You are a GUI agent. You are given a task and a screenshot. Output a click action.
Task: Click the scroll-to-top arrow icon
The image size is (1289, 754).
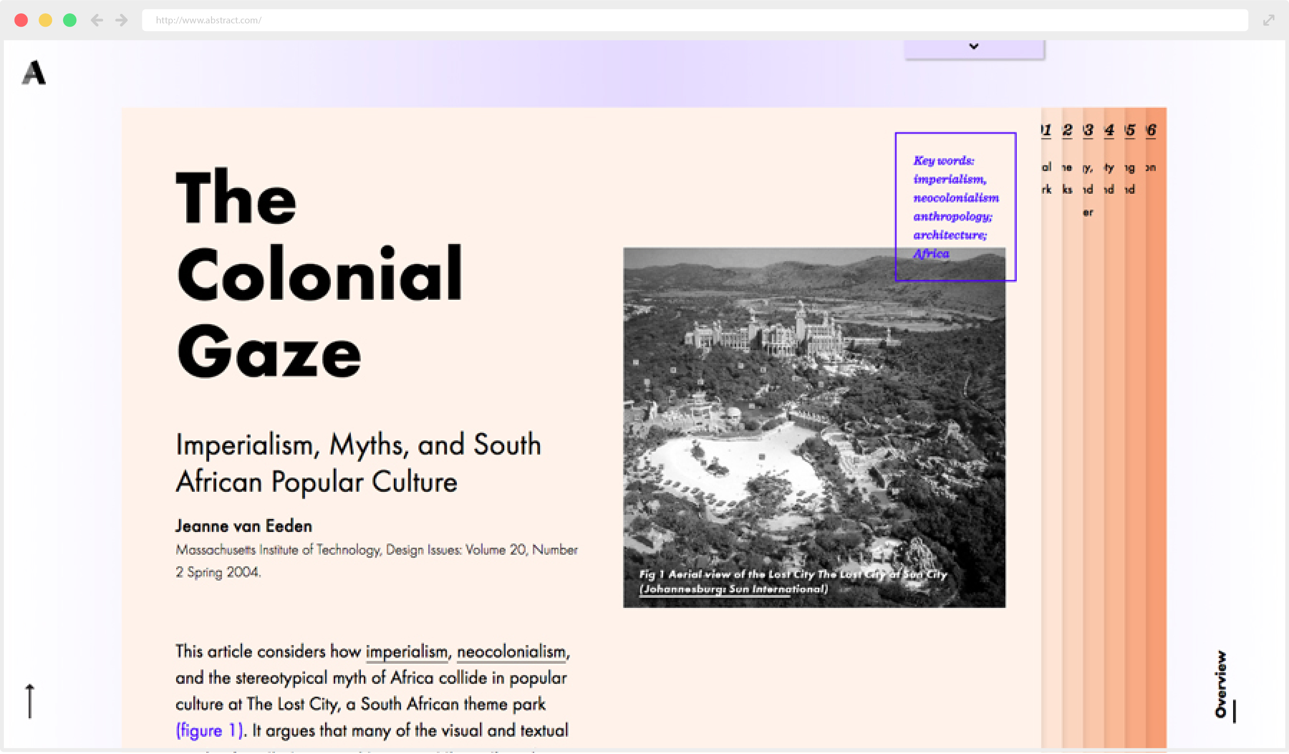coord(30,702)
